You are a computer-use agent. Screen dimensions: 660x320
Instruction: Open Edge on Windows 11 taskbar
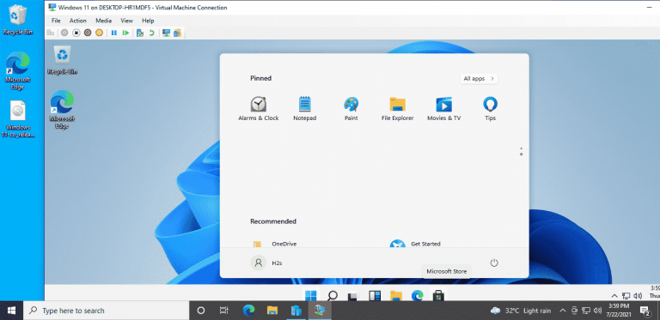pyautogui.click(x=417, y=296)
